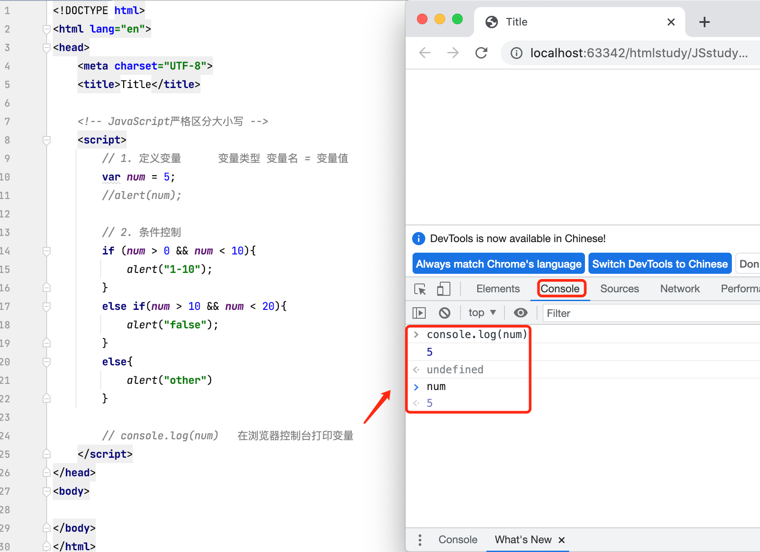
Task: Switch to the Network tab
Action: pos(680,289)
